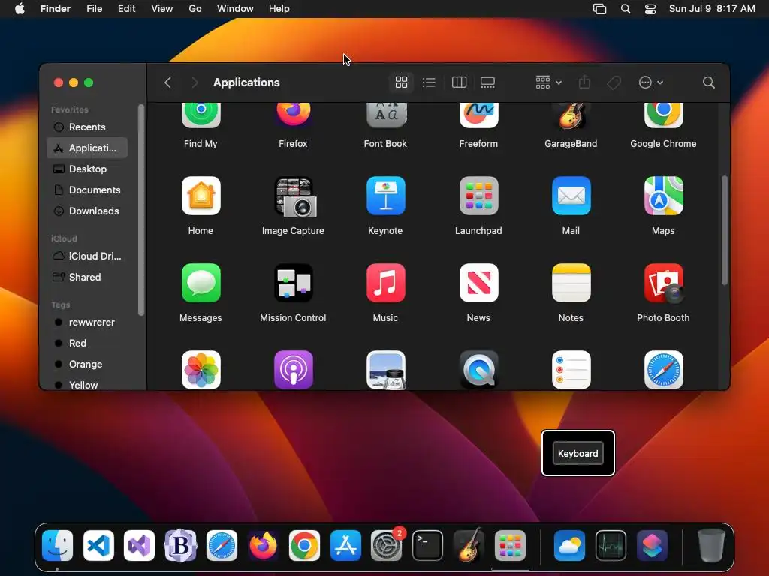Select the Photo Booth app icon
The height and width of the screenshot is (576, 769).
point(663,283)
